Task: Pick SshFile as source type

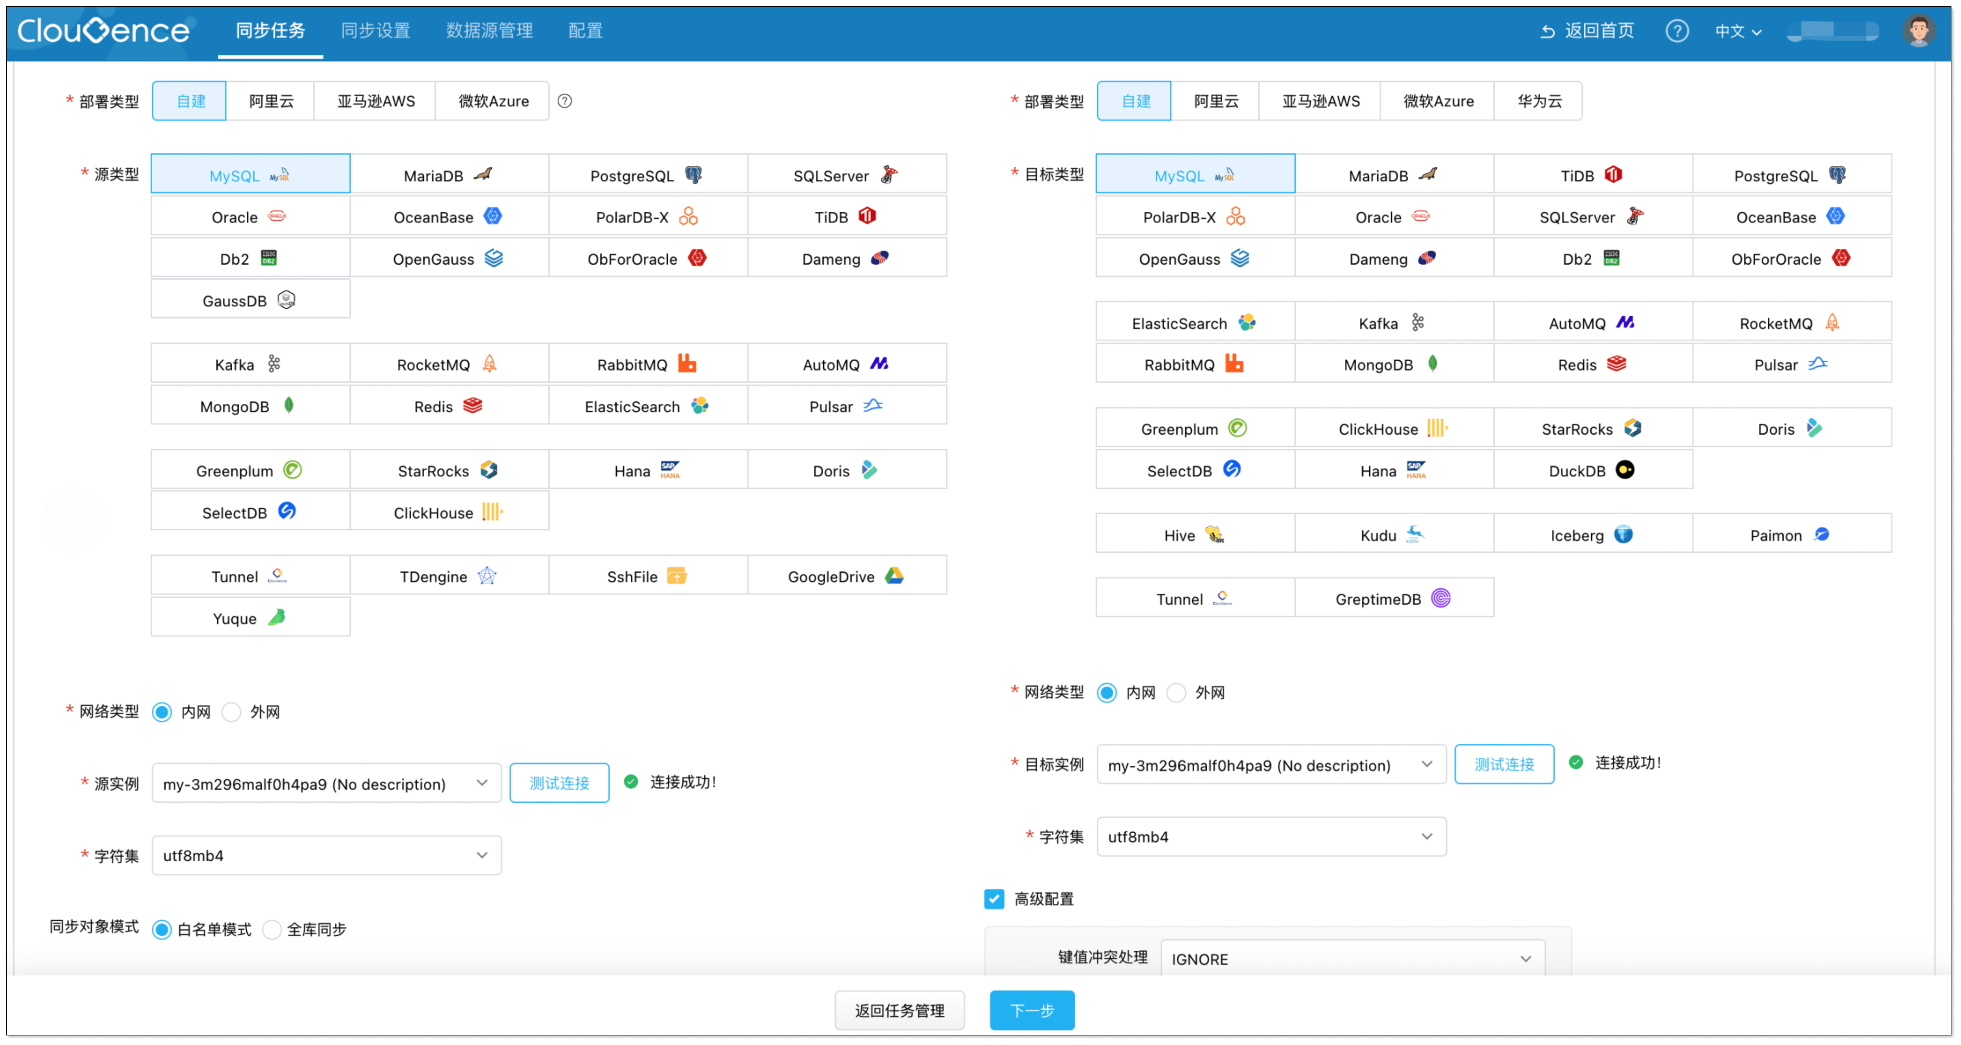Action: [648, 575]
